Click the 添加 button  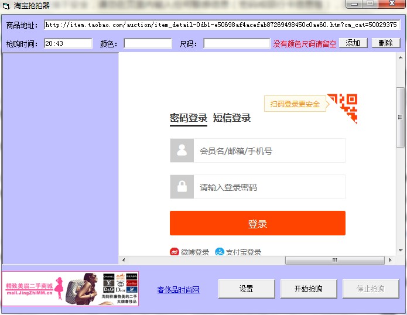pyautogui.click(x=353, y=43)
